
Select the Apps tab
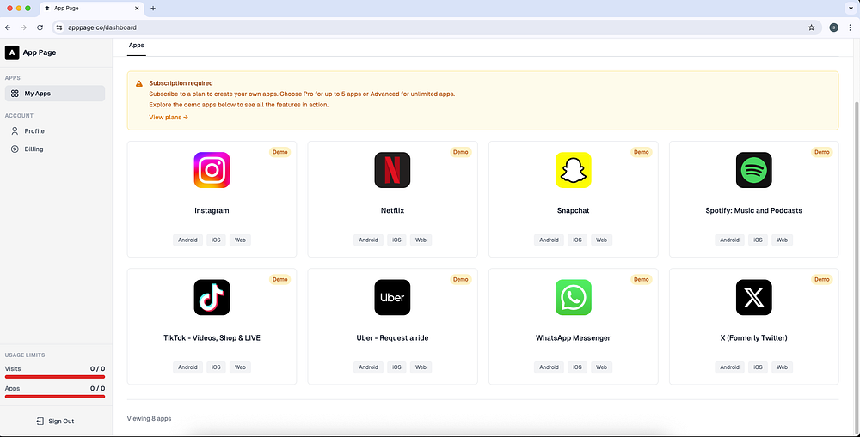coord(137,45)
